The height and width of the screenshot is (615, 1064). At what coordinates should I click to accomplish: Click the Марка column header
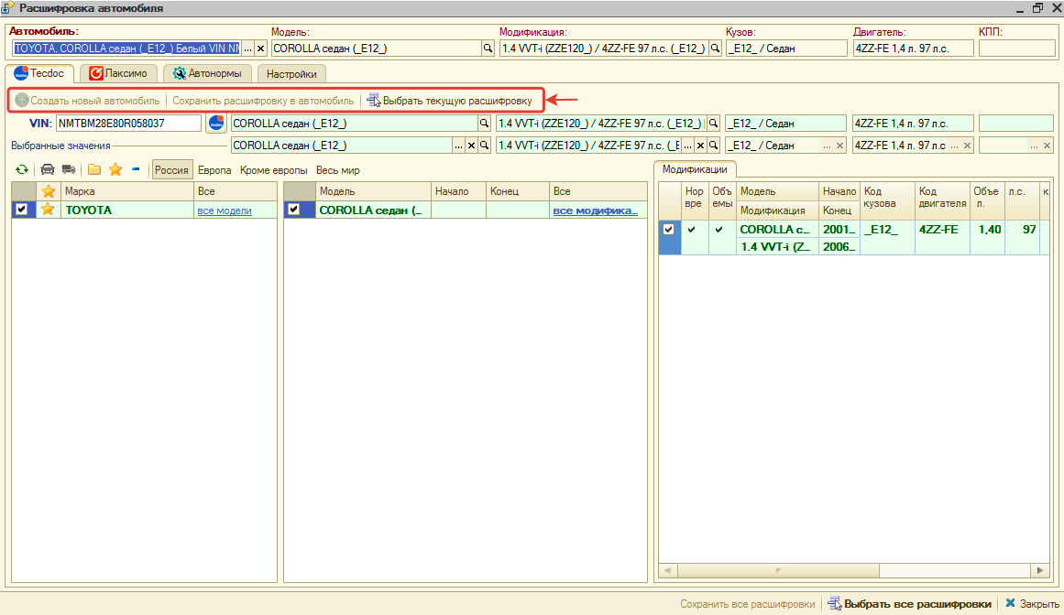tap(127, 191)
